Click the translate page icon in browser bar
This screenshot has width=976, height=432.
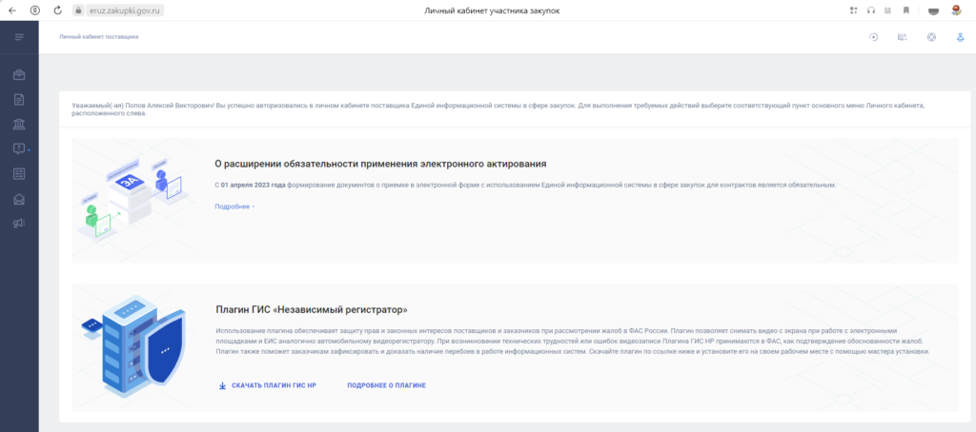(888, 10)
